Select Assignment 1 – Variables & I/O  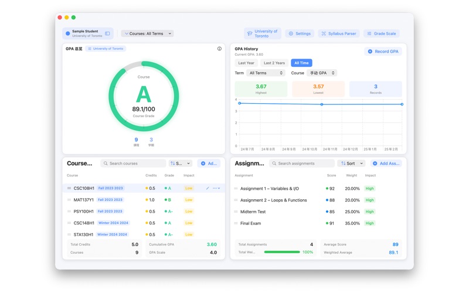coord(270,189)
